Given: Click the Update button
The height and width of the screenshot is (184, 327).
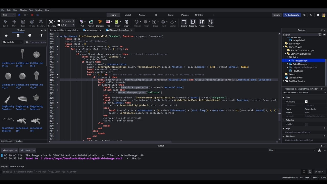Looking at the screenshot, I should click(277, 15).
